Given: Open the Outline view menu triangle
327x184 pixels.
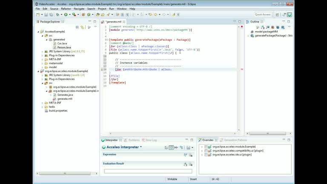Looking at the screenshot, I should pyautogui.click(x=289, y=27).
